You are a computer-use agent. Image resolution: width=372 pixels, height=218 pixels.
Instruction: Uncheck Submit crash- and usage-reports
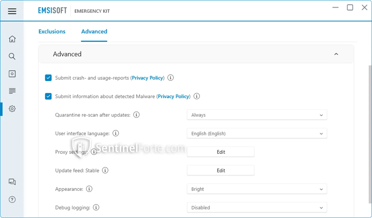(x=48, y=78)
